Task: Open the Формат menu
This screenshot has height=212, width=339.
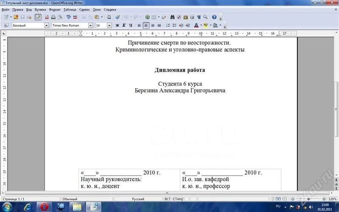Action: pos(55,10)
